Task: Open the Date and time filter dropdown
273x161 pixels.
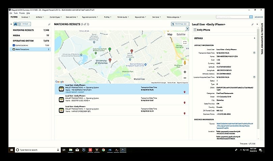Action: 72,17
